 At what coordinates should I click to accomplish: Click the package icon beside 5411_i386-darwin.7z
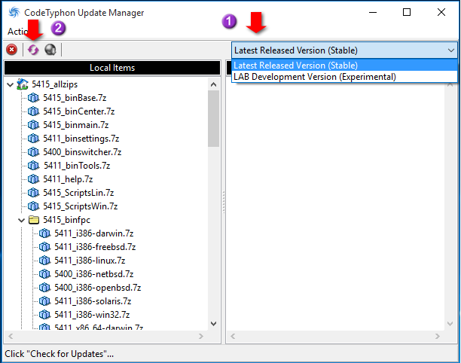[44, 233]
